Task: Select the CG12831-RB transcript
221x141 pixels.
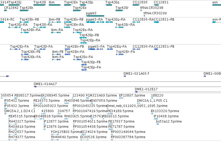Action: (156, 22)
